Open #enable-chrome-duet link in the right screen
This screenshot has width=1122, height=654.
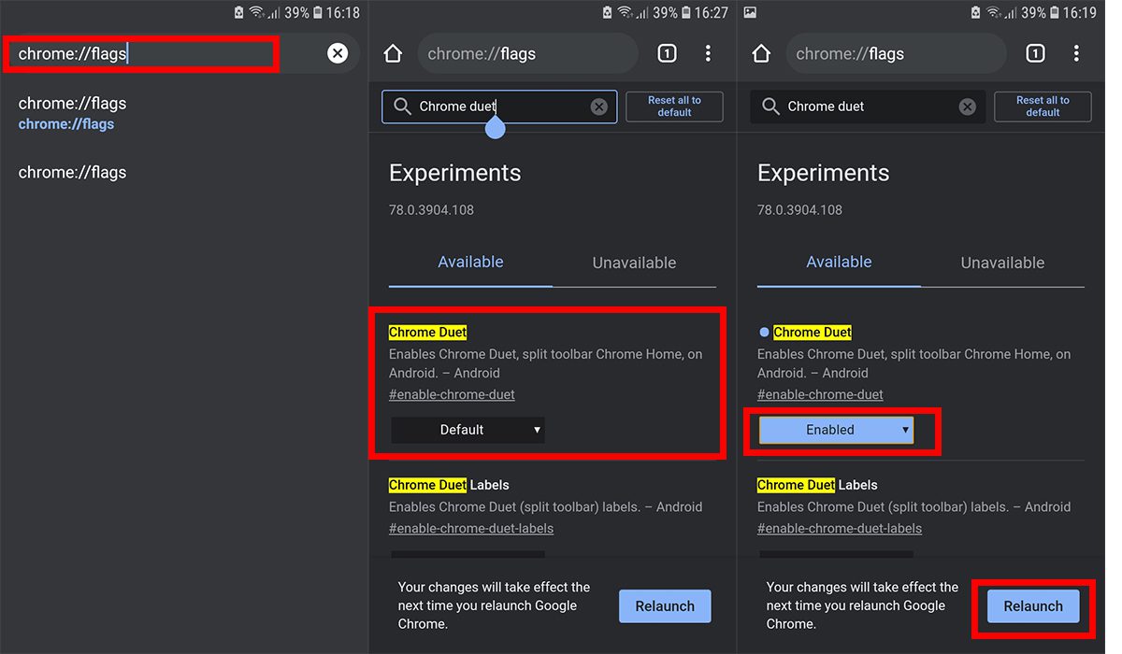[x=820, y=394]
